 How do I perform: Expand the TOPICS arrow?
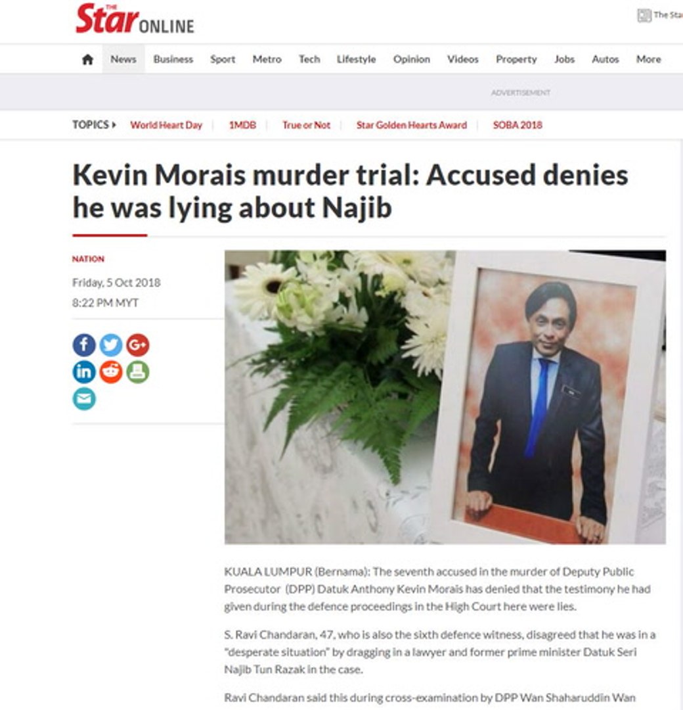click(114, 124)
